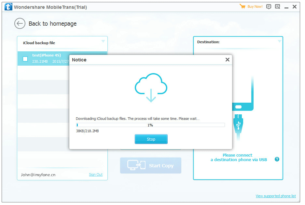
Task: Click the 38KB/218.2MB download status
Action: [x=87, y=131]
